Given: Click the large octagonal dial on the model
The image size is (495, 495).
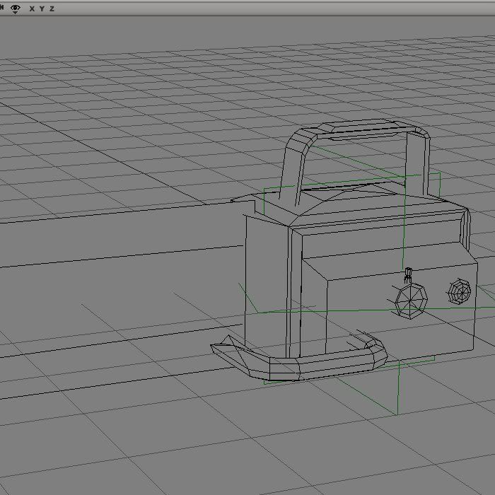Looking at the screenshot, I should click(x=409, y=301).
